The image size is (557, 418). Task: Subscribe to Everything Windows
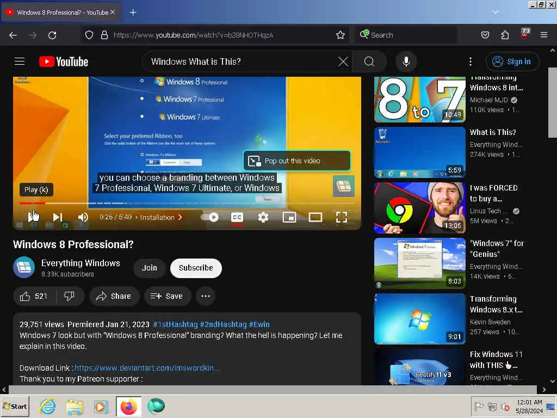(196, 268)
